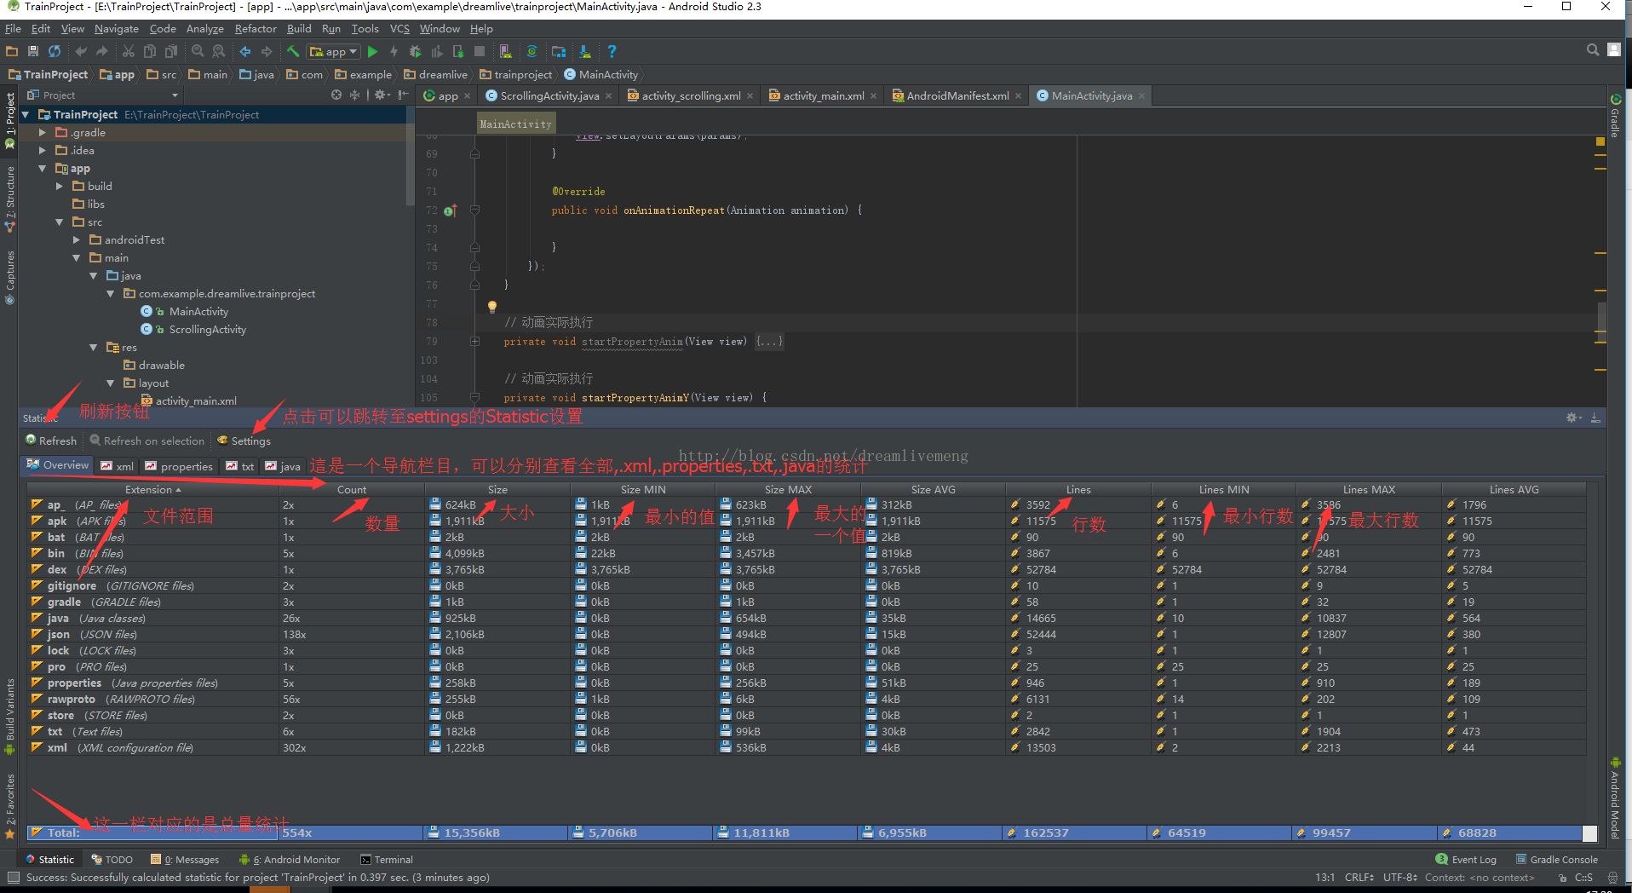
Task: Switch to the AndroidManifest.xml editor tab
Action: (x=957, y=96)
